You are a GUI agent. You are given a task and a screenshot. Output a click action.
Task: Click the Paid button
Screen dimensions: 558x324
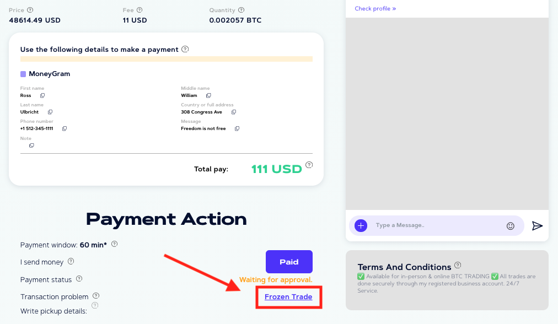289,262
